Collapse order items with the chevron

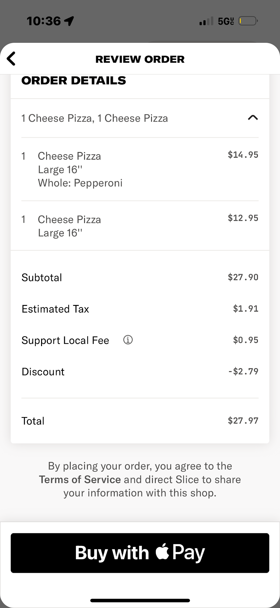point(253,118)
